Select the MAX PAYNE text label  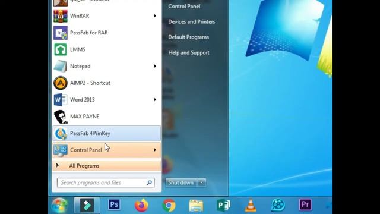[84, 117]
